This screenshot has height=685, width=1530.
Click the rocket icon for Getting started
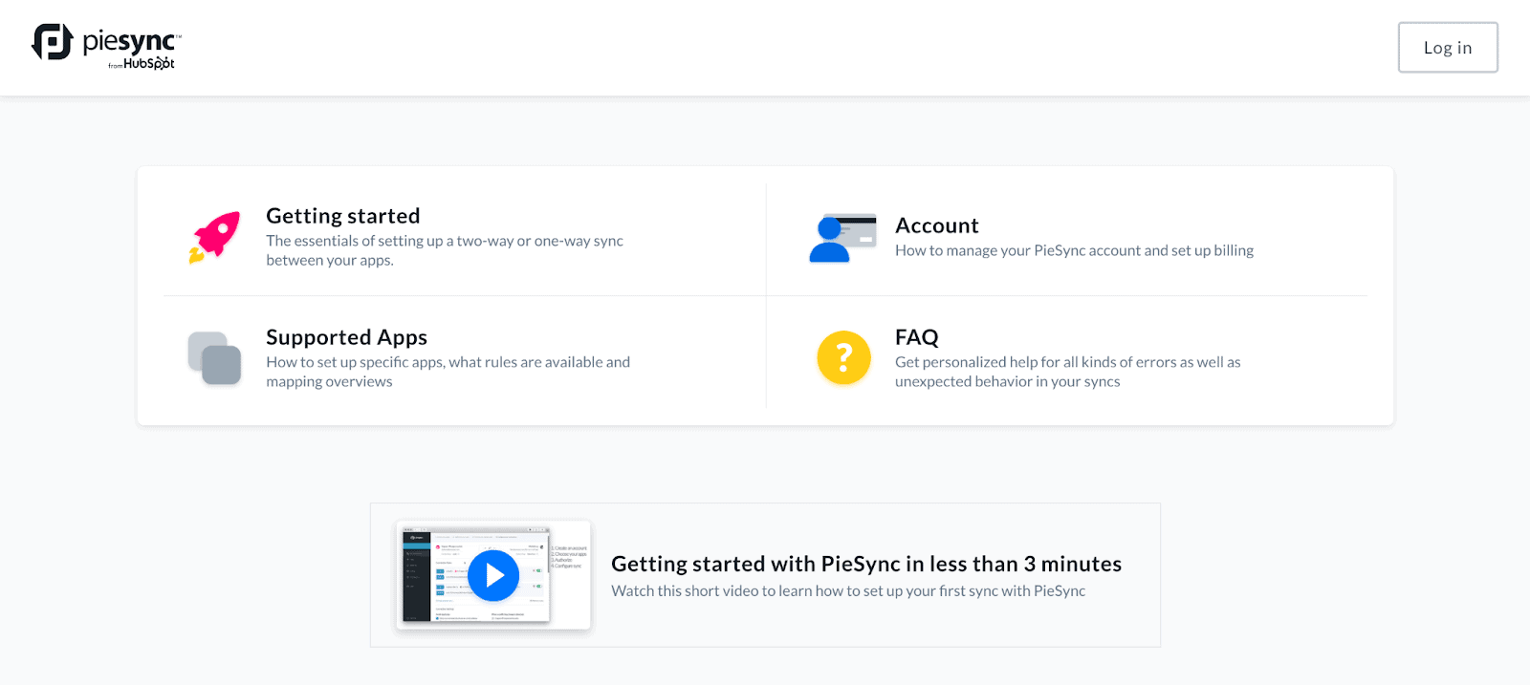click(214, 237)
